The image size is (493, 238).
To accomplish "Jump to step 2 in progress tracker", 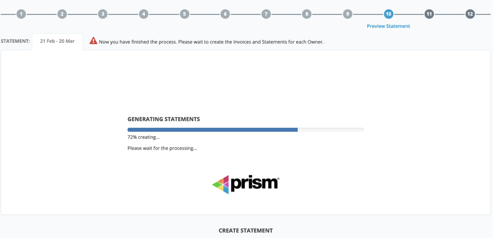I will pos(62,14).
